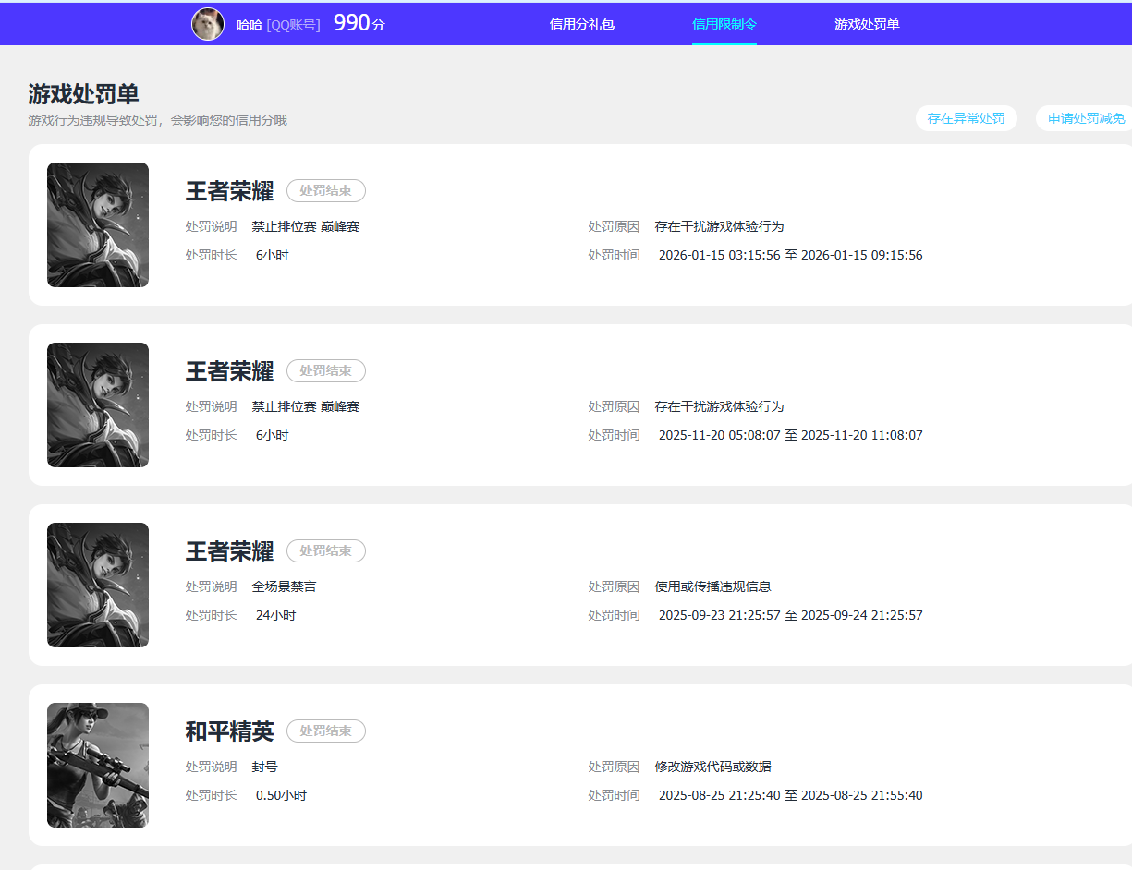1132x870 pixels.
Task: Click the 游戏处罚单 page heading
Action: 83,94
